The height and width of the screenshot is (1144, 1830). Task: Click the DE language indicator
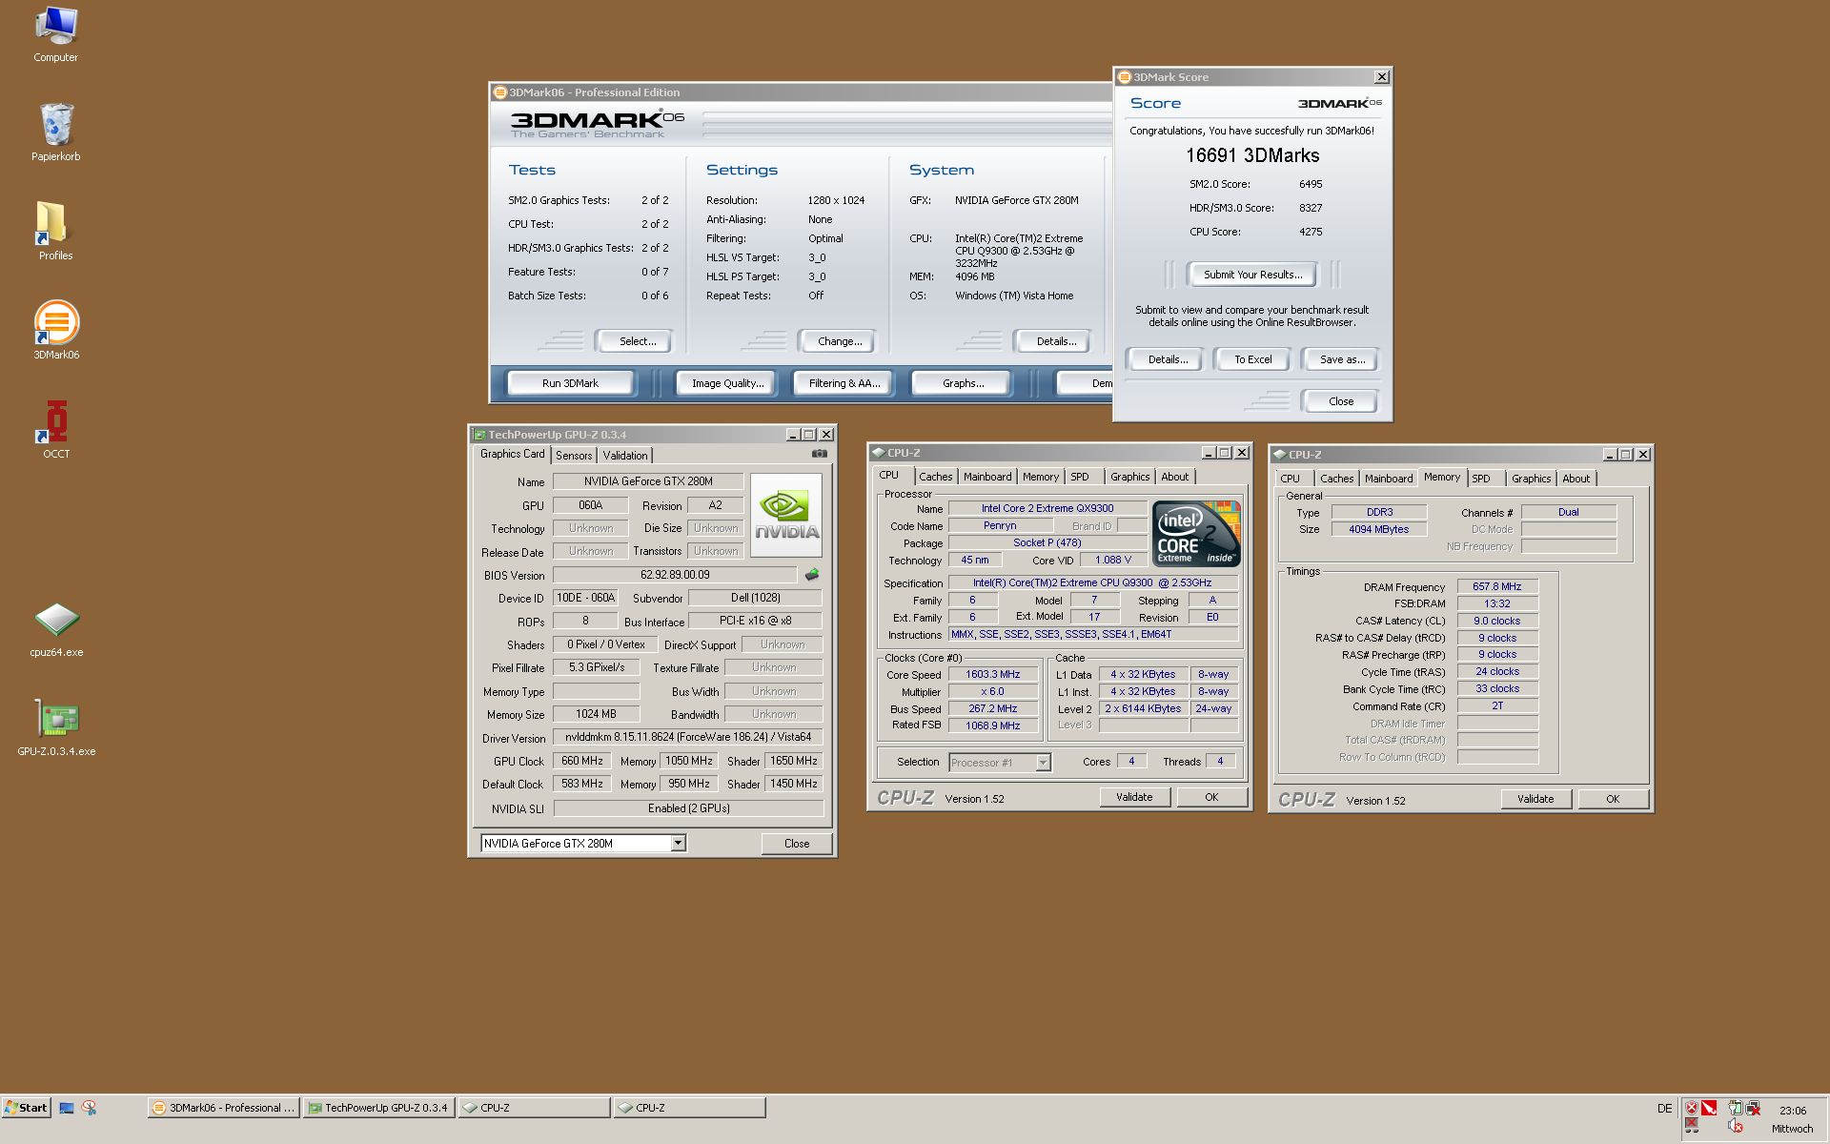point(1664,1109)
